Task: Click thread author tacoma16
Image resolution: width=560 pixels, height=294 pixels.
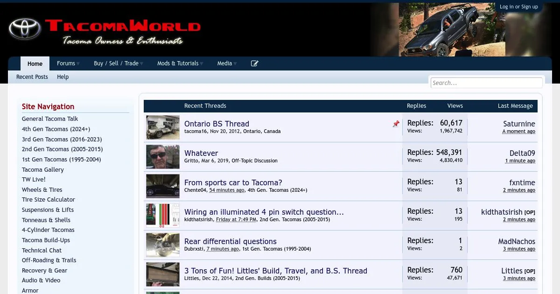Action: [x=196, y=131]
